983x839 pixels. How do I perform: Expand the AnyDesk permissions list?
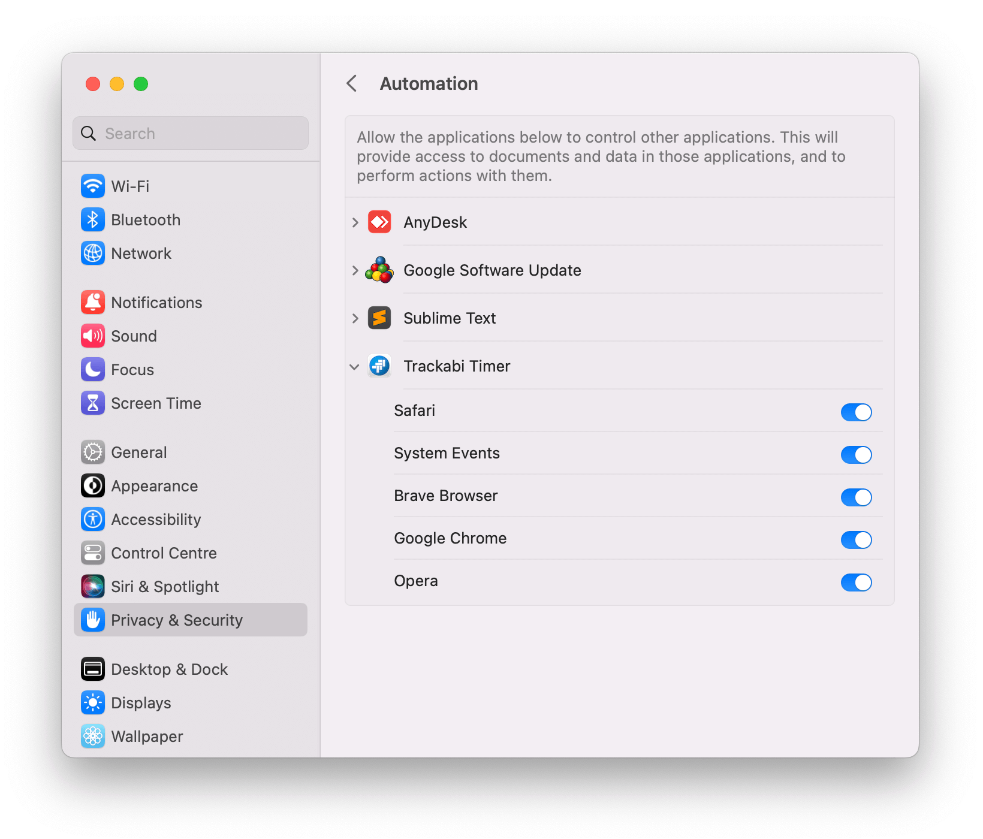pyautogui.click(x=354, y=222)
